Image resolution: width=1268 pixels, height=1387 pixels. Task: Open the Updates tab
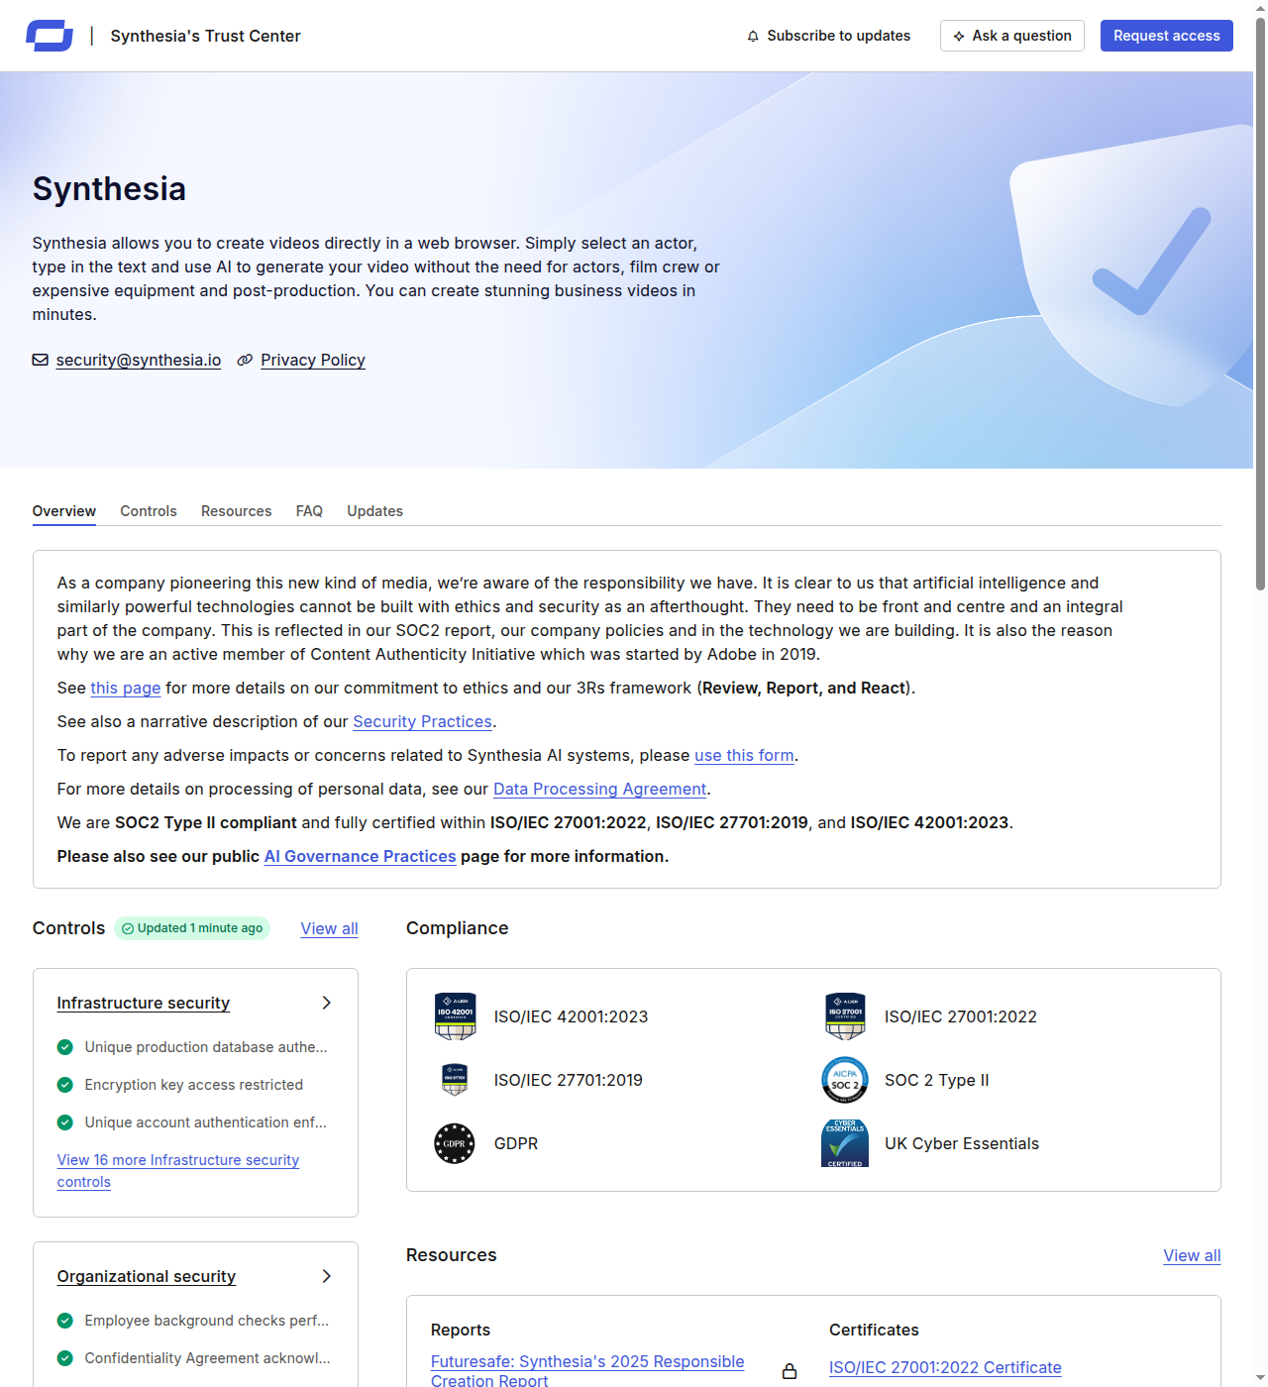[374, 511]
